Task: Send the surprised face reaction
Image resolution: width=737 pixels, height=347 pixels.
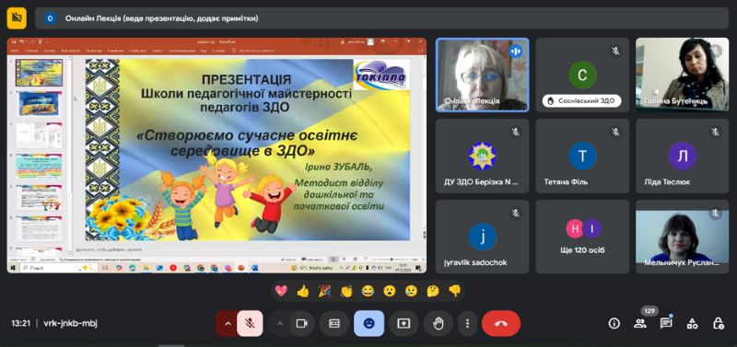Action: point(389,291)
